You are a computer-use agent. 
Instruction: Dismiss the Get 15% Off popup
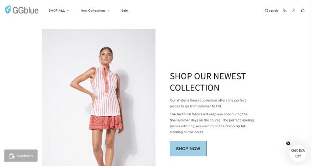coord(288,143)
